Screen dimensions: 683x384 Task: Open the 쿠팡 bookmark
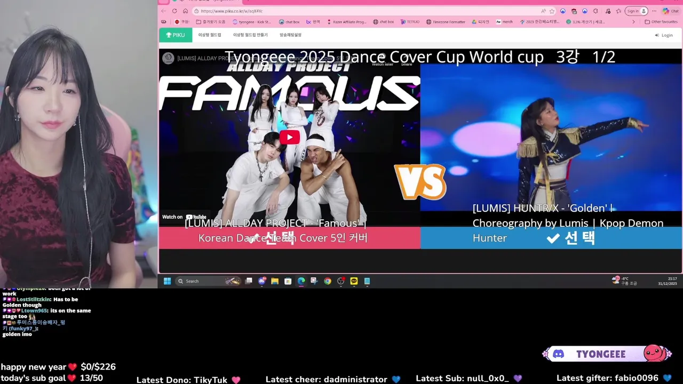[182, 22]
